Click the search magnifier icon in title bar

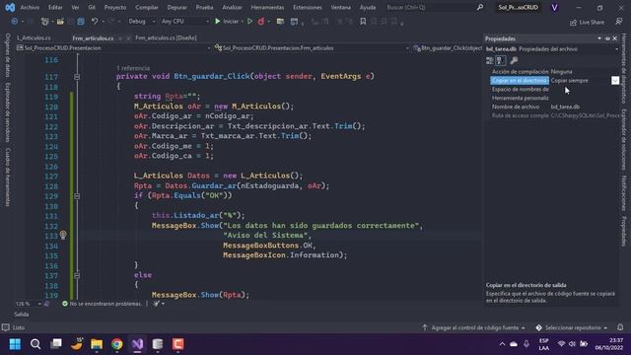coord(480,7)
